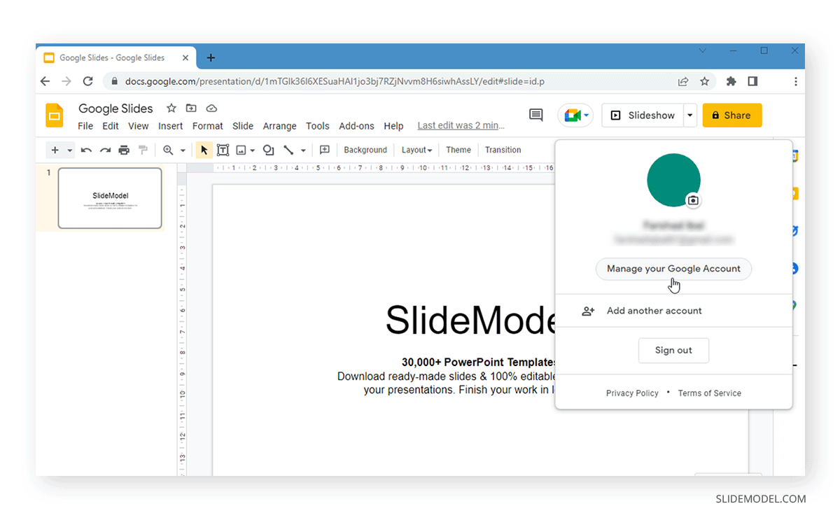Select the line tool

click(x=288, y=150)
